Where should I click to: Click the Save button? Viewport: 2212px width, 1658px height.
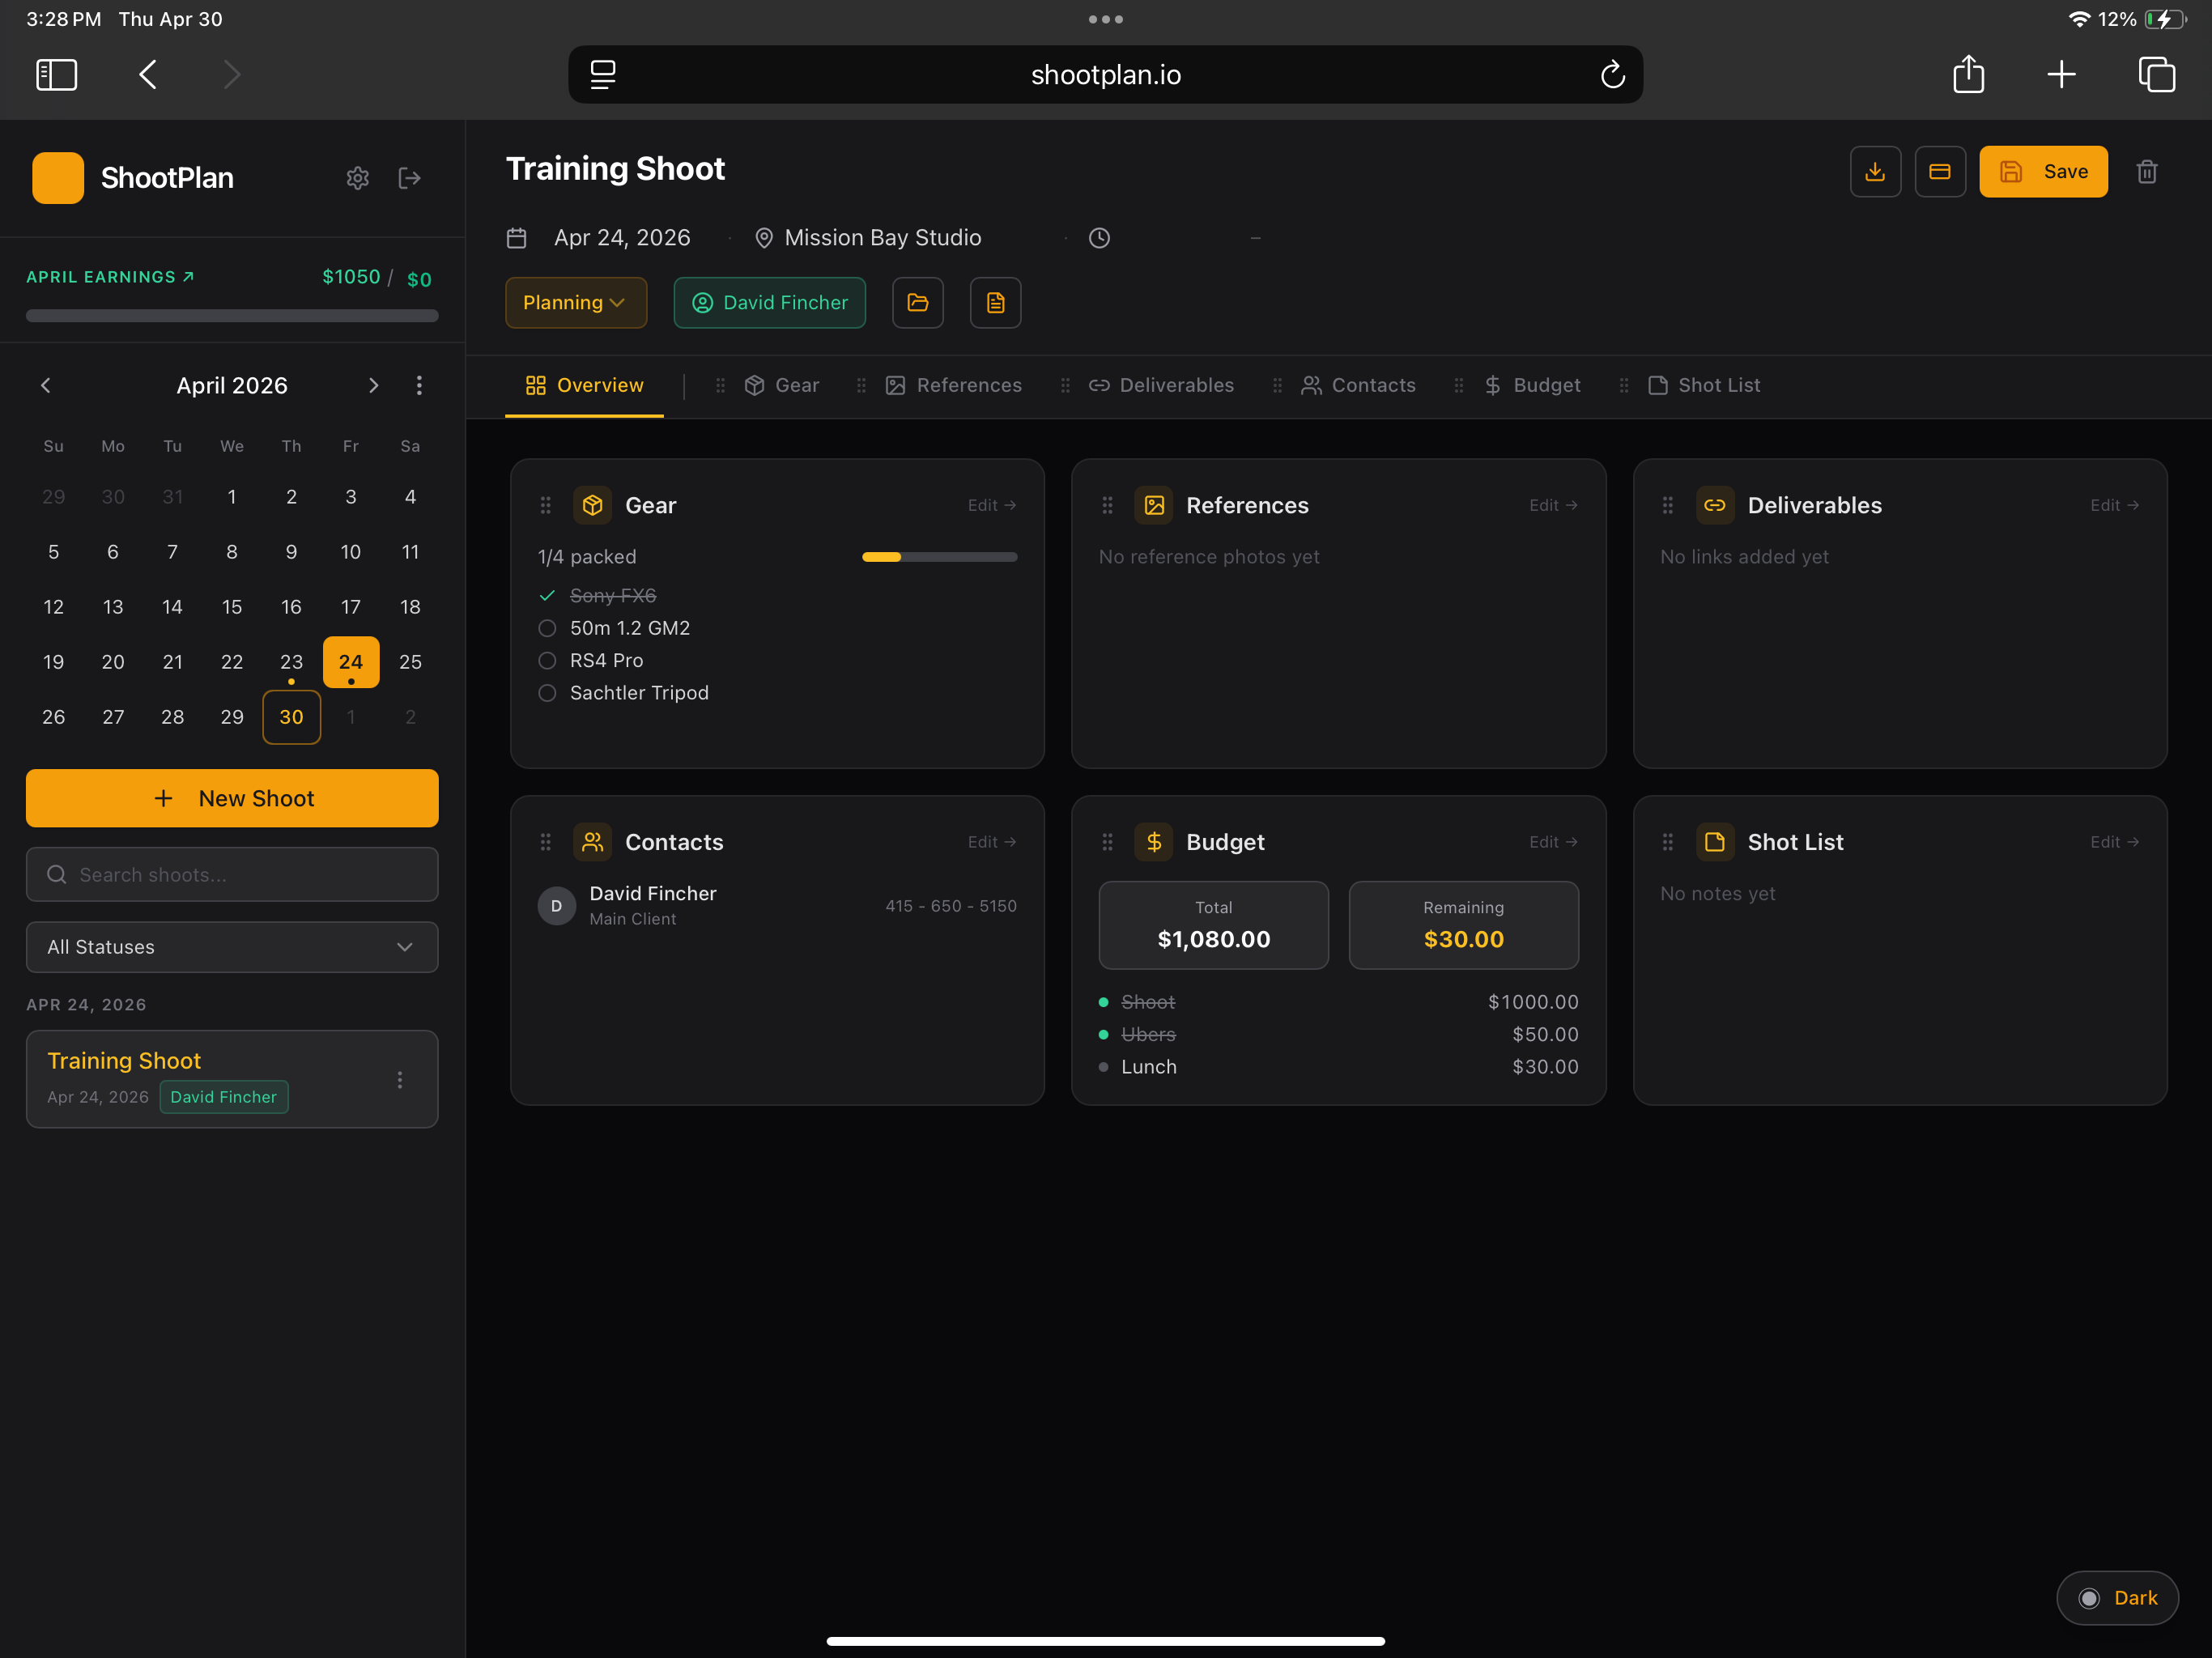pyautogui.click(x=2043, y=172)
